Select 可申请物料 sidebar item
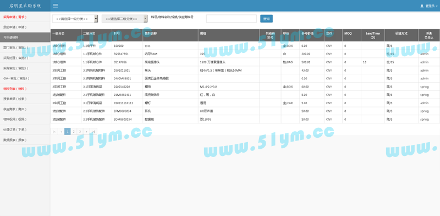440x216 pixels. [x=25, y=37]
